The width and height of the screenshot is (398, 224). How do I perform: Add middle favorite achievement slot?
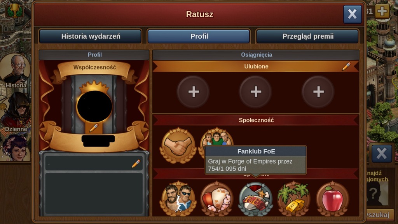(x=256, y=92)
